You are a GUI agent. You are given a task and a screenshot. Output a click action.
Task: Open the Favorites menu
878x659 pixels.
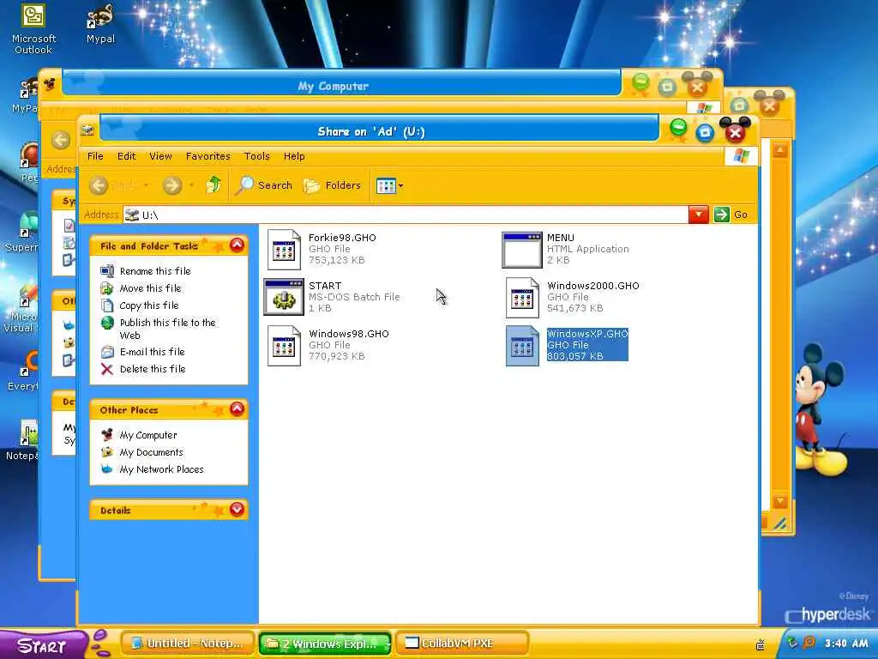pyautogui.click(x=207, y=156)
